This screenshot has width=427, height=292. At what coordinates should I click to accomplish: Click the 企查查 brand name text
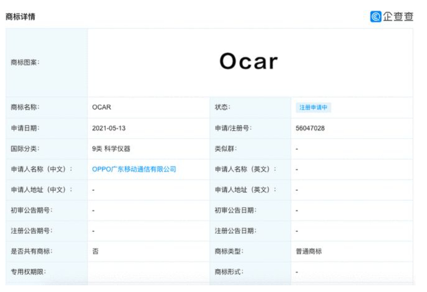(x=398, y=17)
